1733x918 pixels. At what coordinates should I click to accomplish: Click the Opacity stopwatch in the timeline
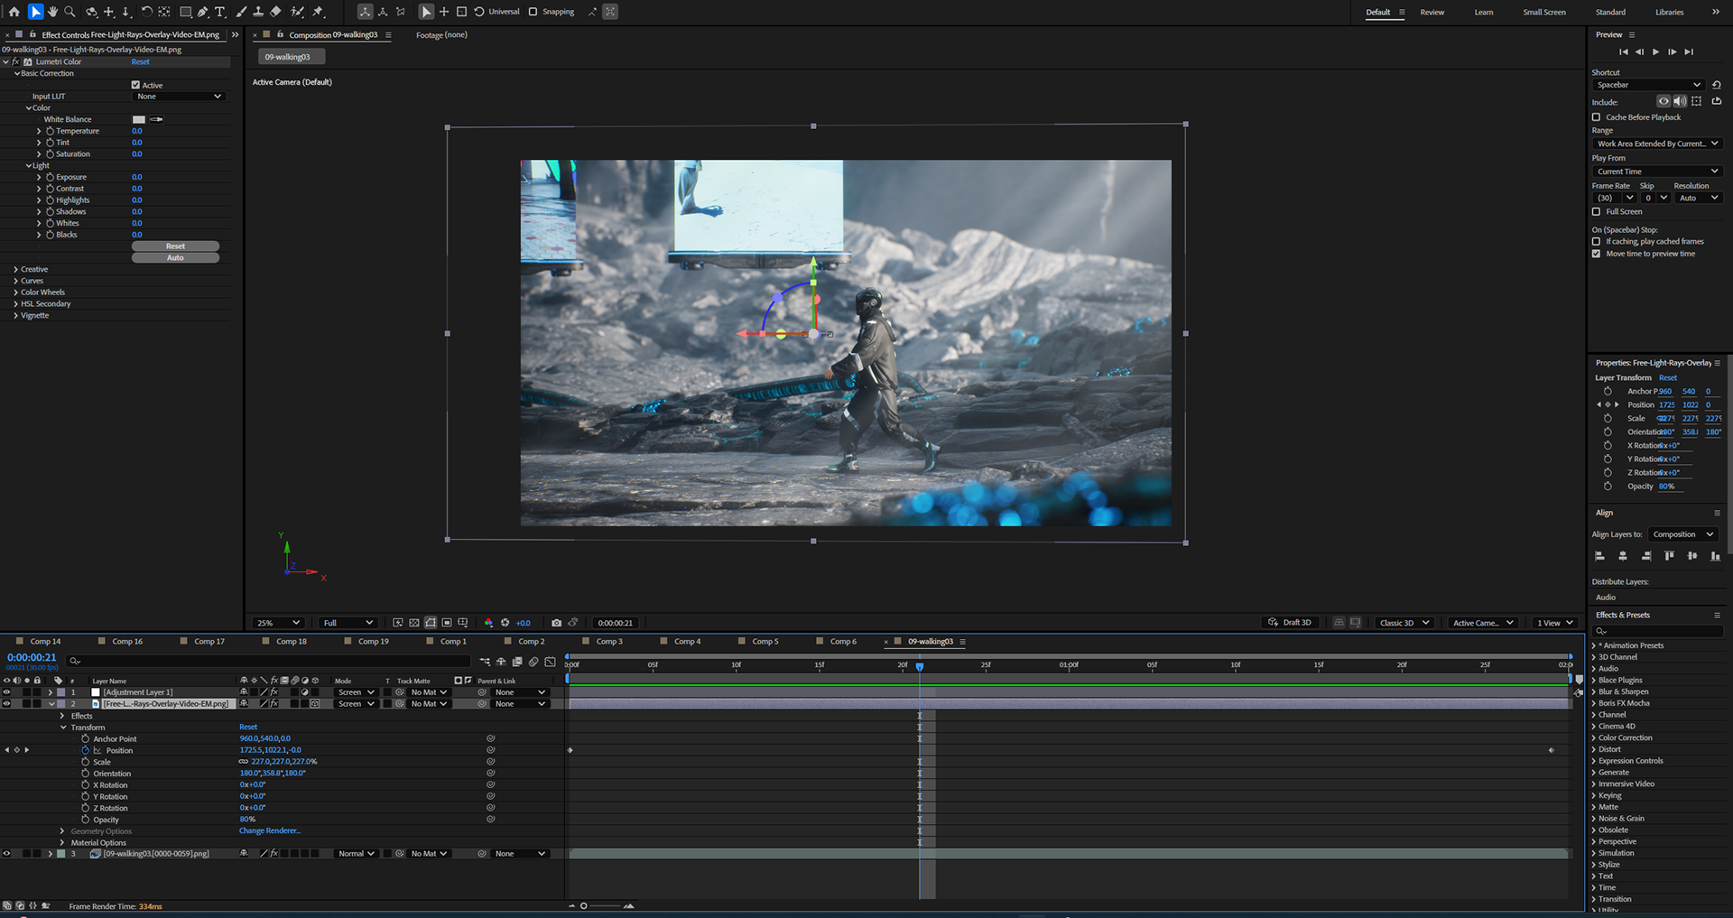86,820
